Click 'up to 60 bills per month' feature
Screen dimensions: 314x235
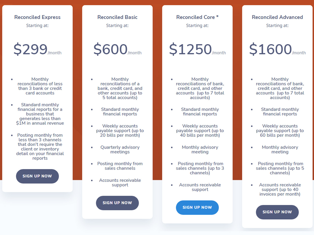point(280,131)
